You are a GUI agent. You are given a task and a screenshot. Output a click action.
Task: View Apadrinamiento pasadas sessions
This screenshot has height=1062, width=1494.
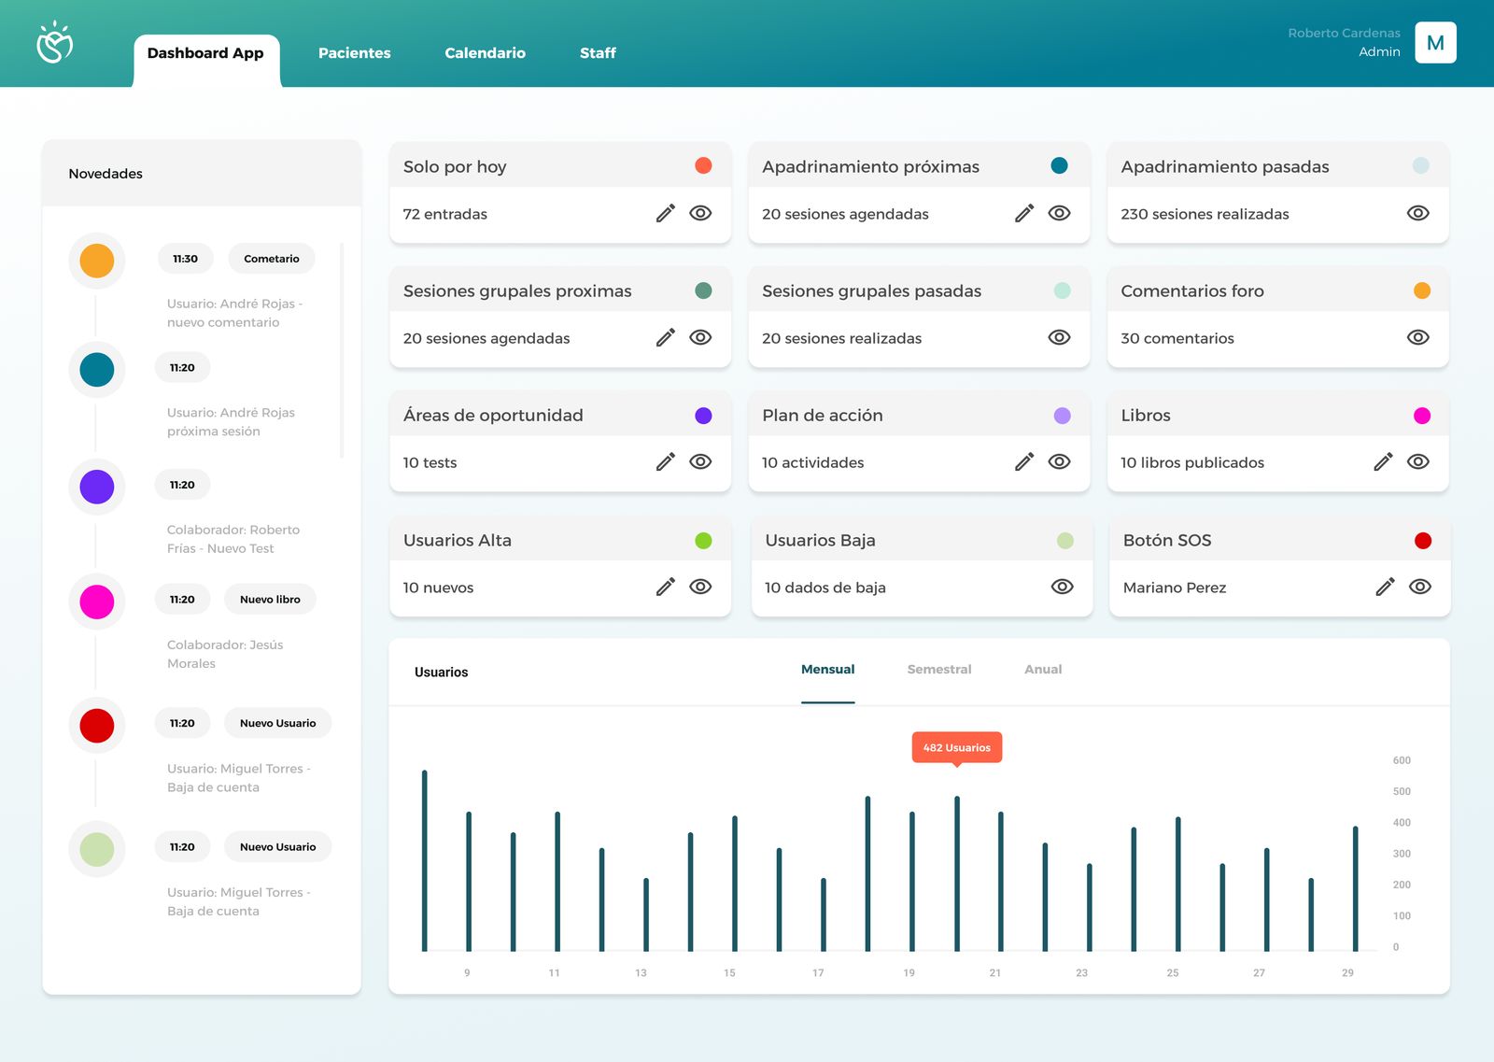(1417, 213)
